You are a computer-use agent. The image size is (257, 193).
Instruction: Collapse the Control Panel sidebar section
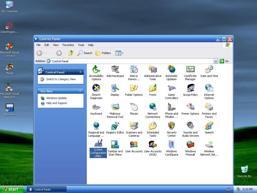click(80, 72)
